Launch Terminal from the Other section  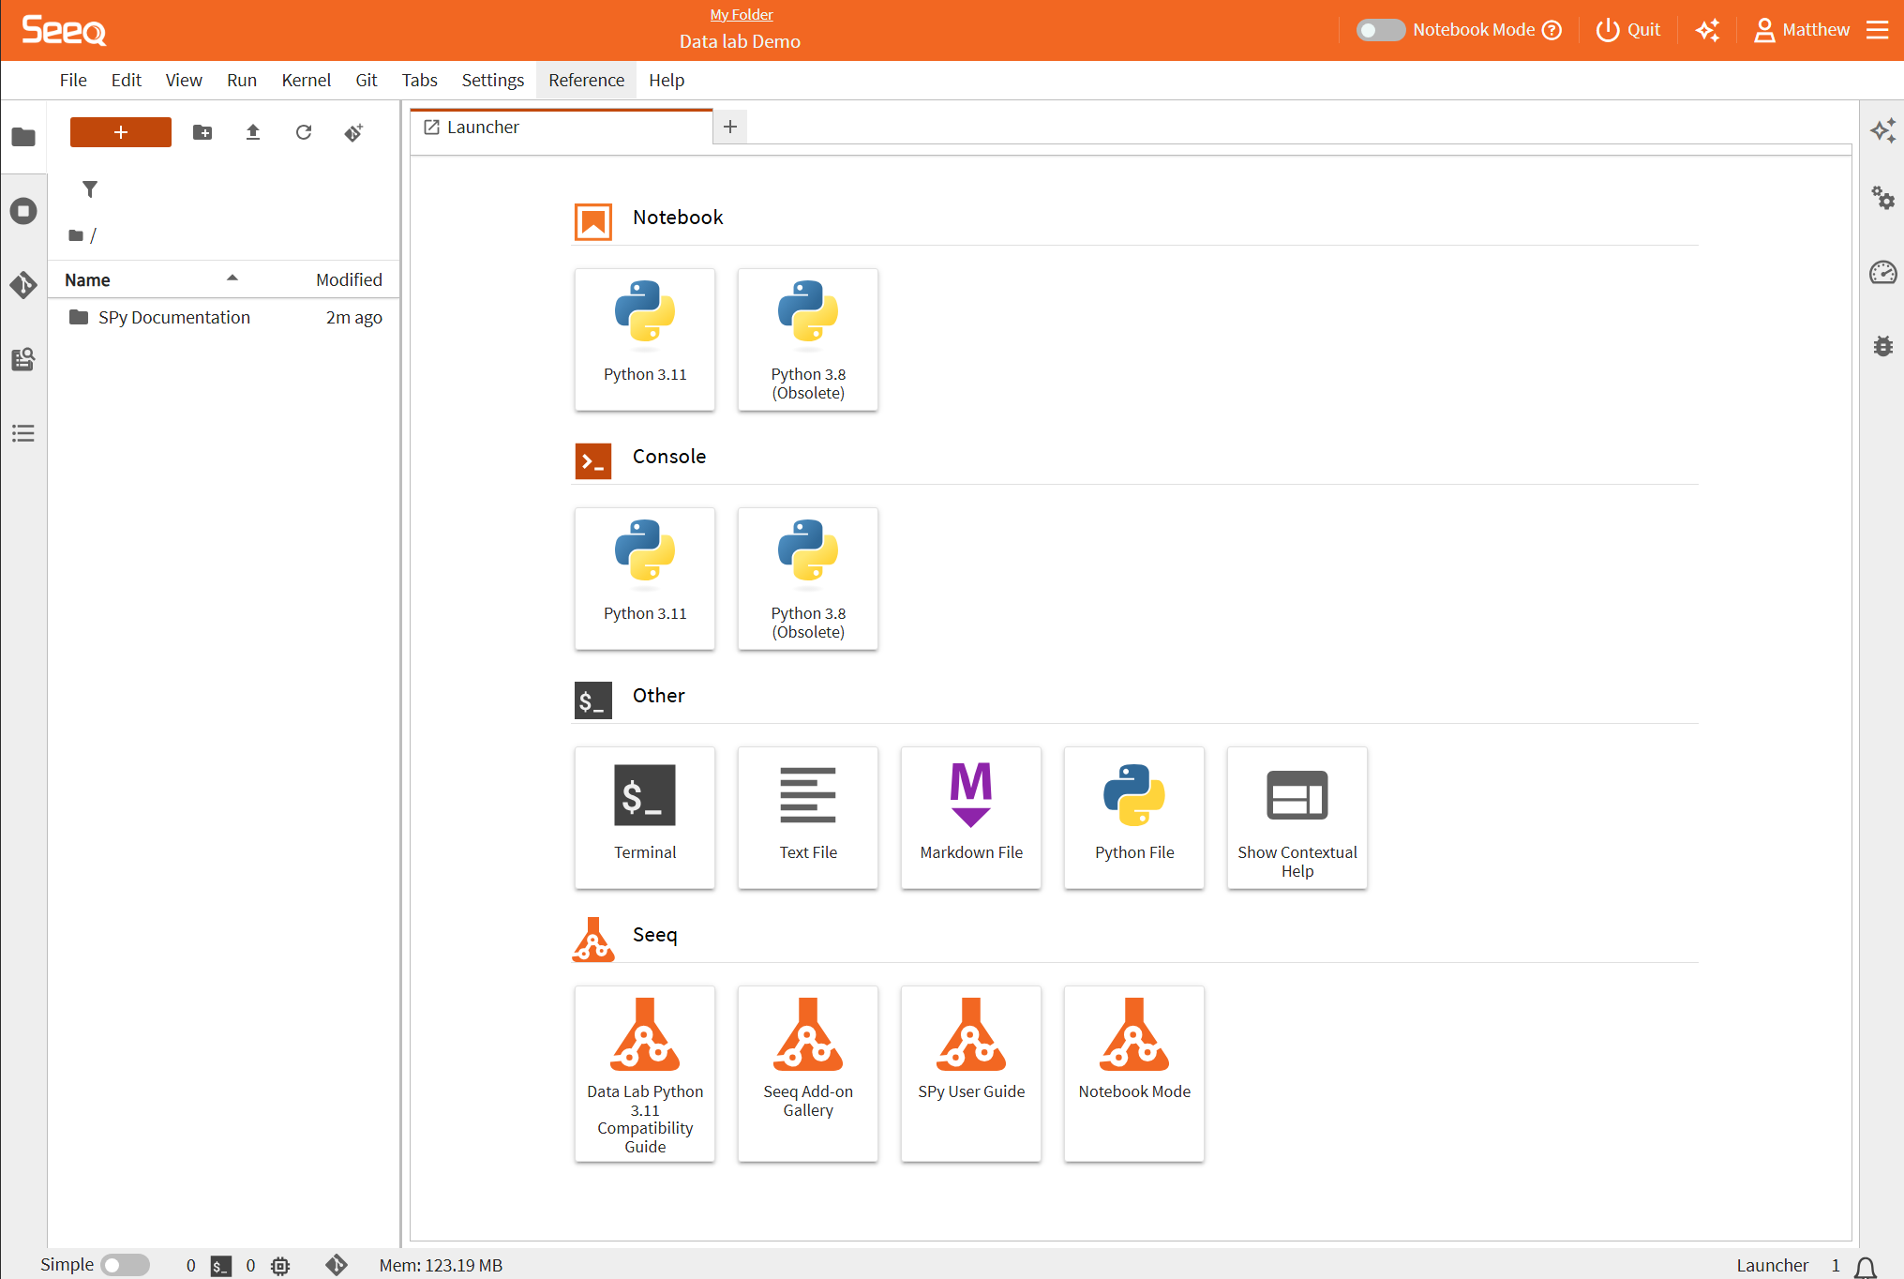[x=645, y=816]
